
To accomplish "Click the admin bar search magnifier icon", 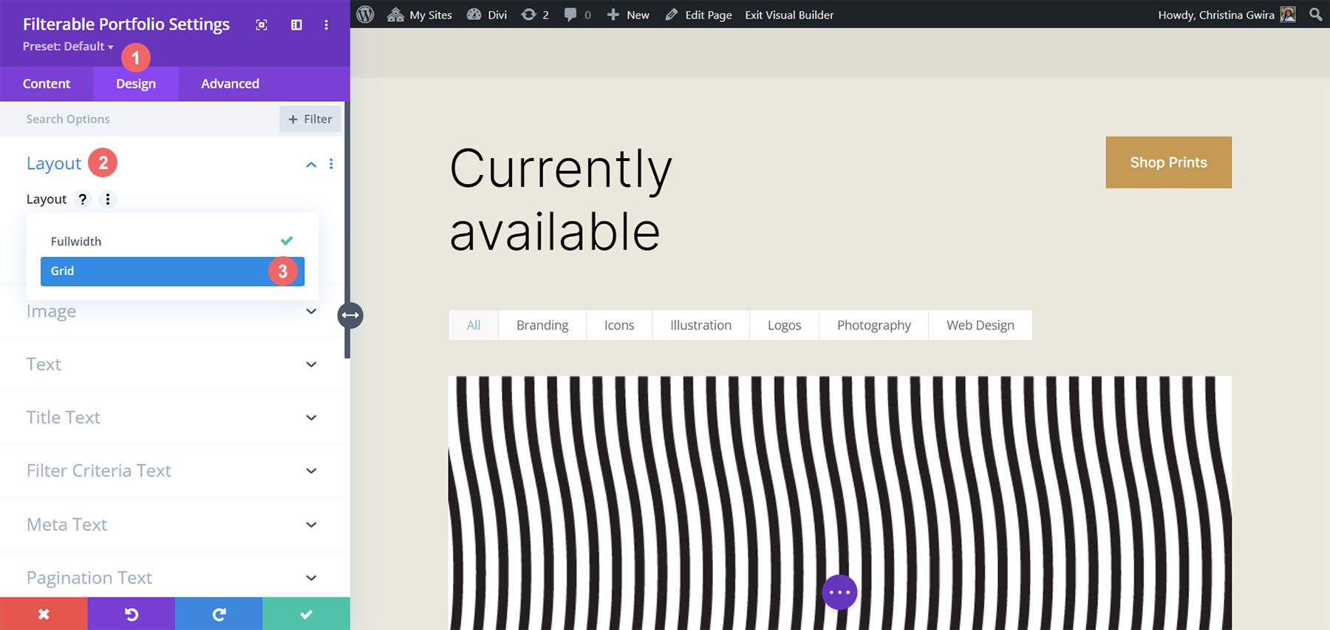I will 1315,15.
